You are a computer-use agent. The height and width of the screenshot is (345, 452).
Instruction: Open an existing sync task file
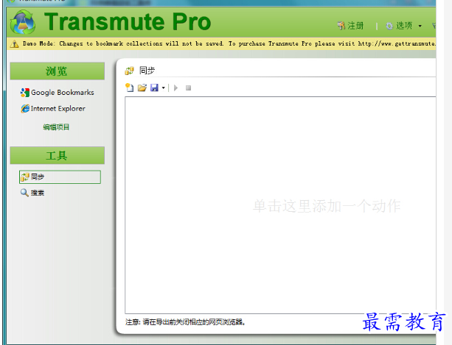click(142, 88)
